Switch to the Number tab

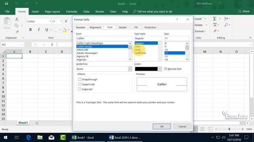[81, 27]
